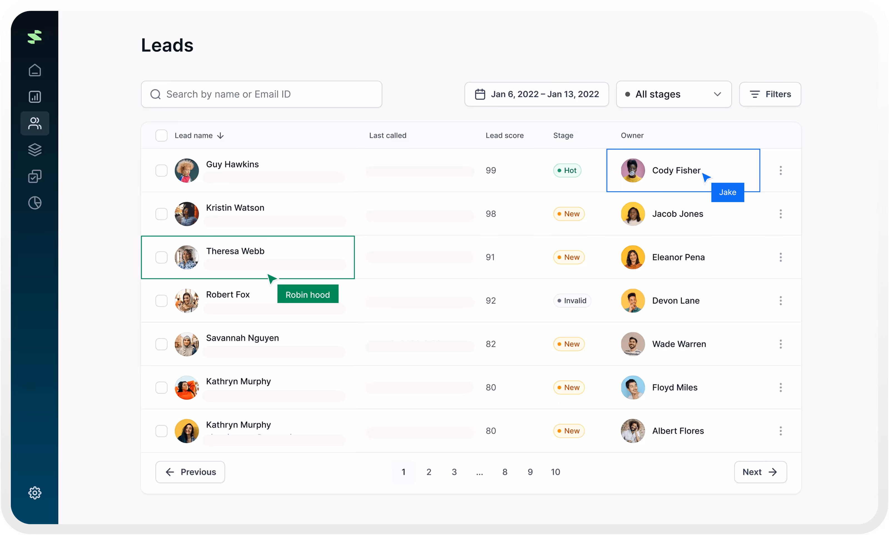Image resolution: width=889 pixels, height=535 pixels.
Task: Check the checkbox in Floyd Miles row
Action: point(161,387)
